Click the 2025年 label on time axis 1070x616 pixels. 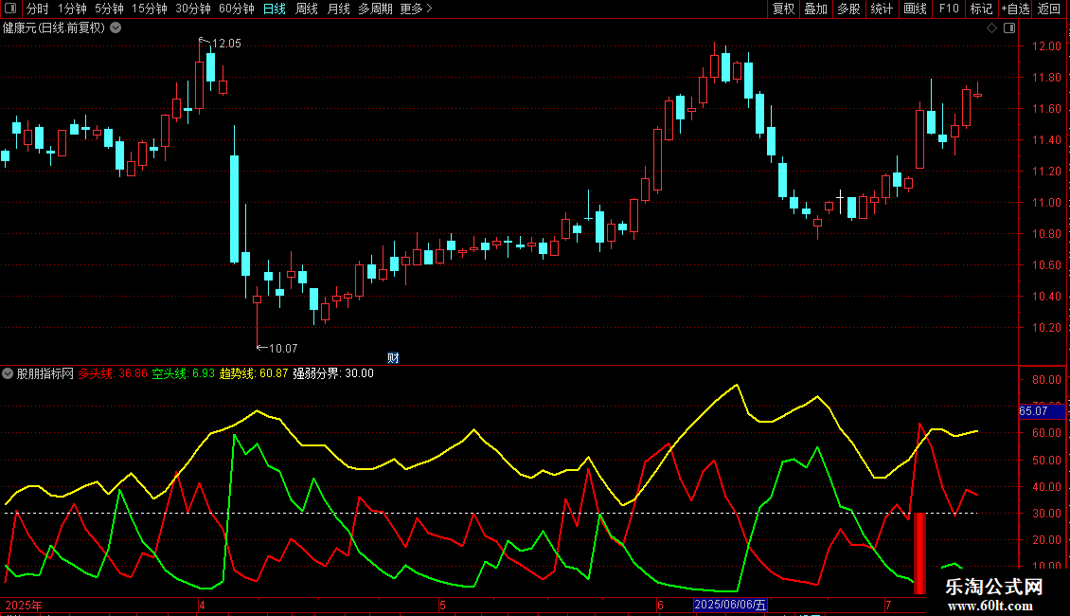24,605
